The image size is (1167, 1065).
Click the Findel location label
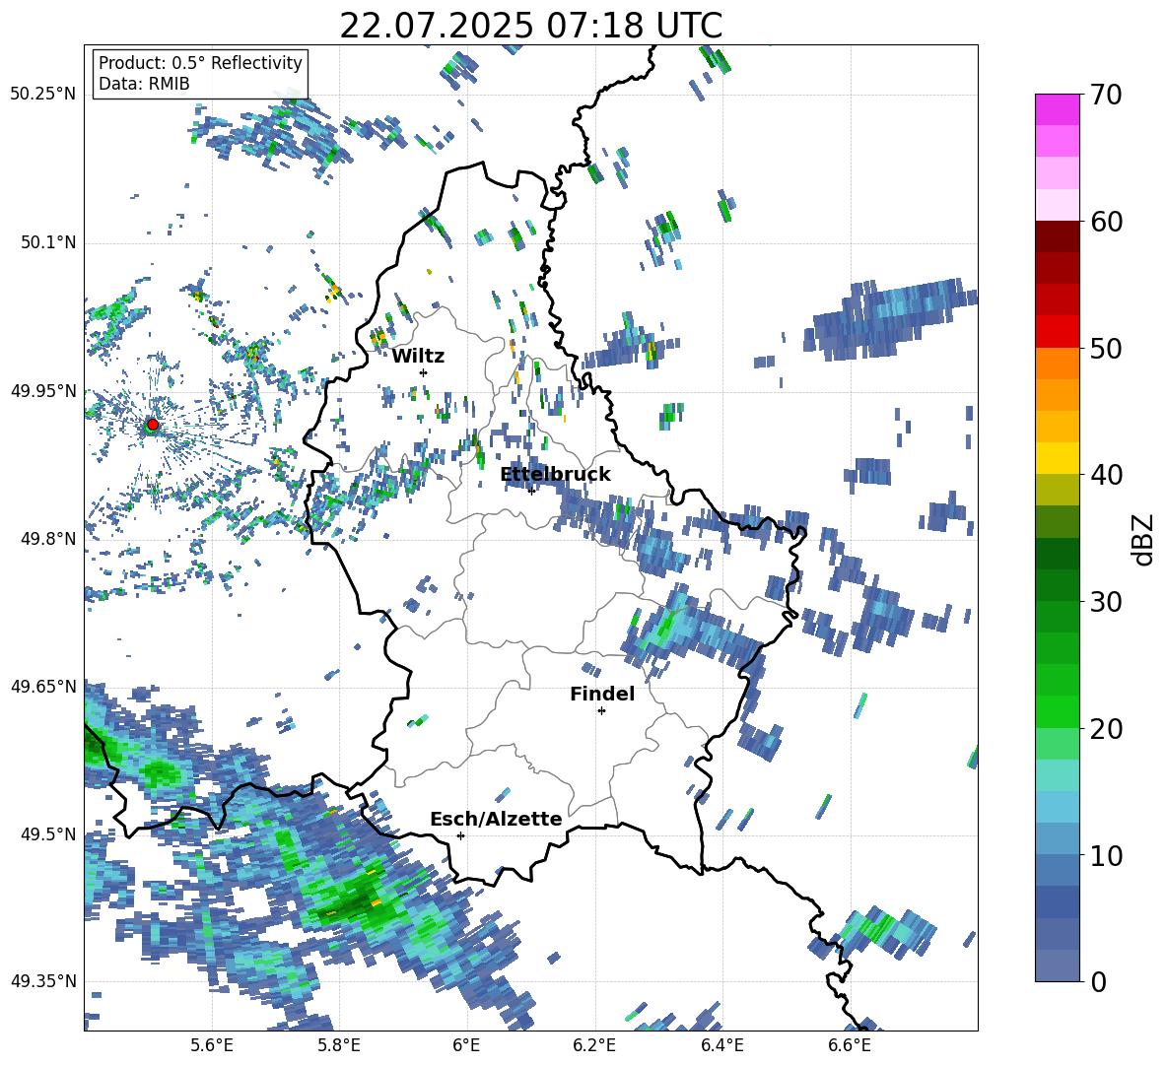click(602, 694)
